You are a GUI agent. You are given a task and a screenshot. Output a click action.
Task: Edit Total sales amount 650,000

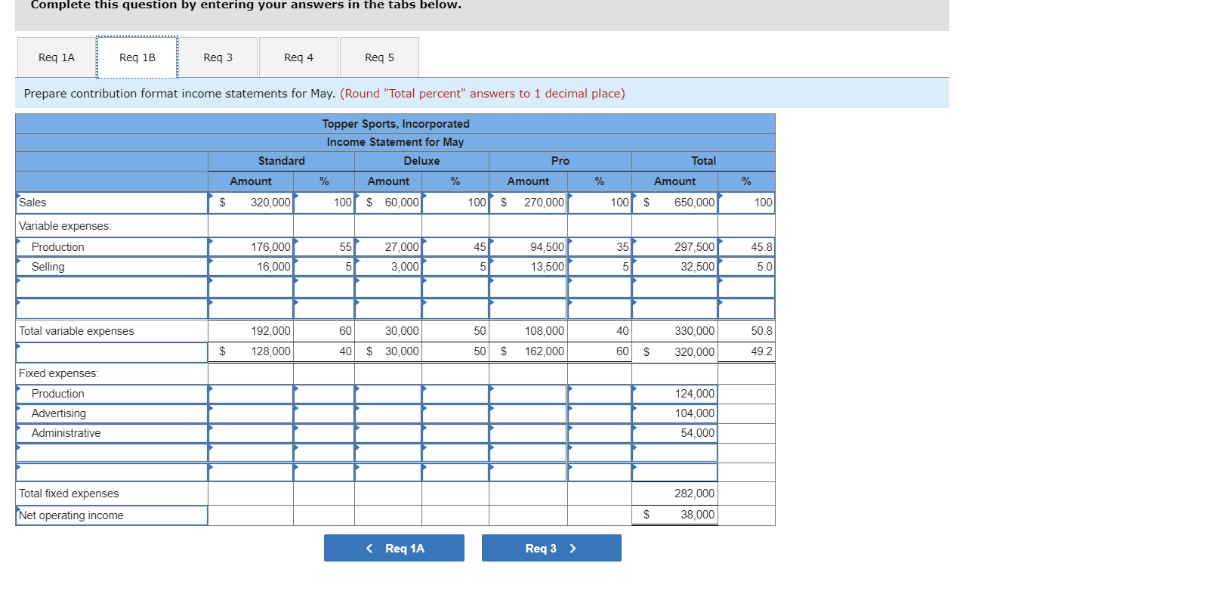(674, 203)
